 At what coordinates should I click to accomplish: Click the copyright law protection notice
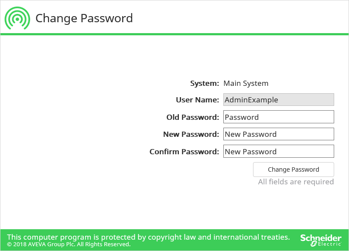(148, 237)
